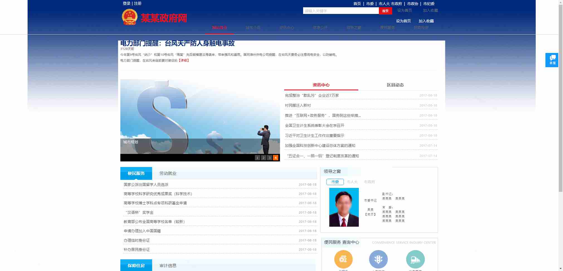Open service item 高等学校科学研究优秀成果奖
563x271 pixels.
[x=158, y=194]
